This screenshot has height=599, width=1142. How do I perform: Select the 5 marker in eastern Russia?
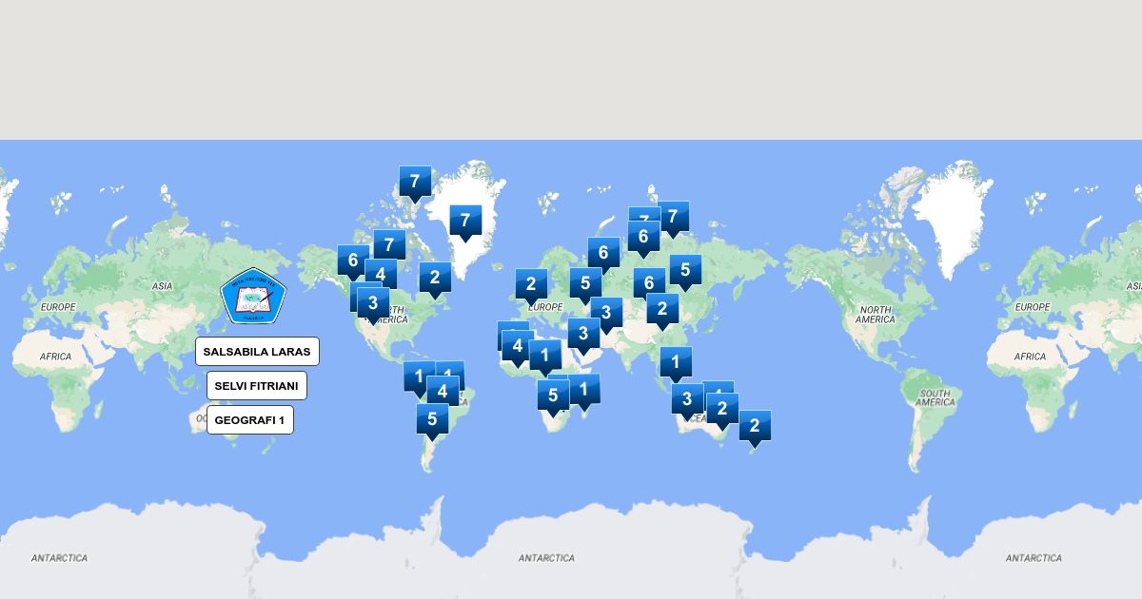pos(685,270)
